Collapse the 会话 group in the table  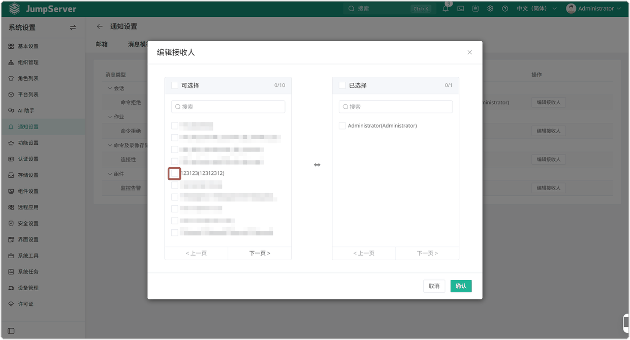coord(110,88)
